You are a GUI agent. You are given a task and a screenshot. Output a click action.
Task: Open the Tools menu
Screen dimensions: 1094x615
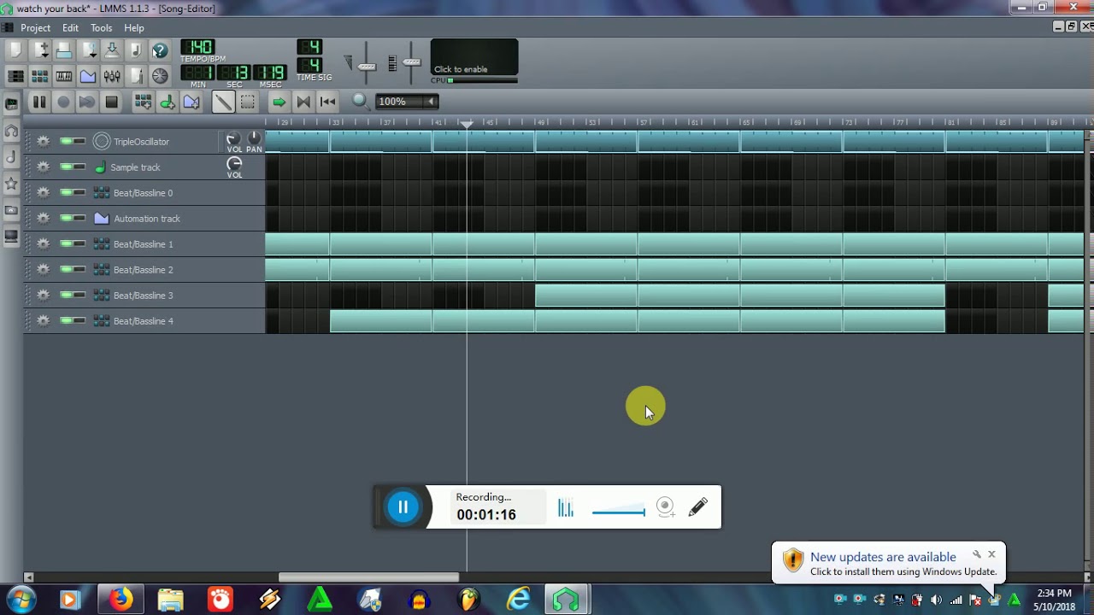(101, 28)
